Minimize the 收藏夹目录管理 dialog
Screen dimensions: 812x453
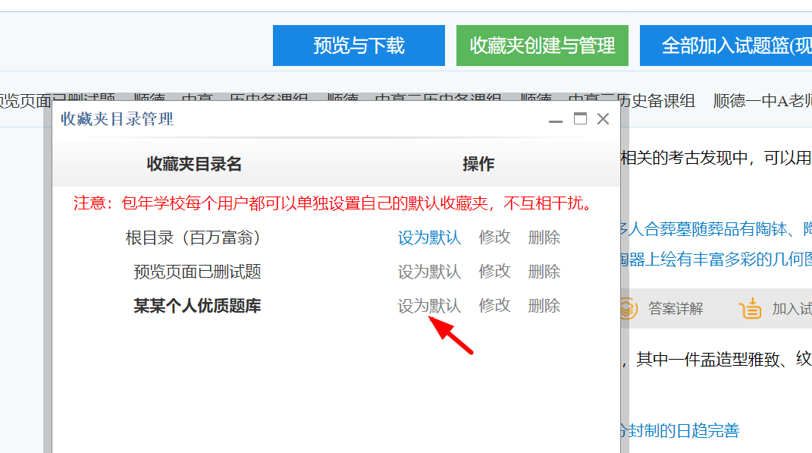point(556,120)
